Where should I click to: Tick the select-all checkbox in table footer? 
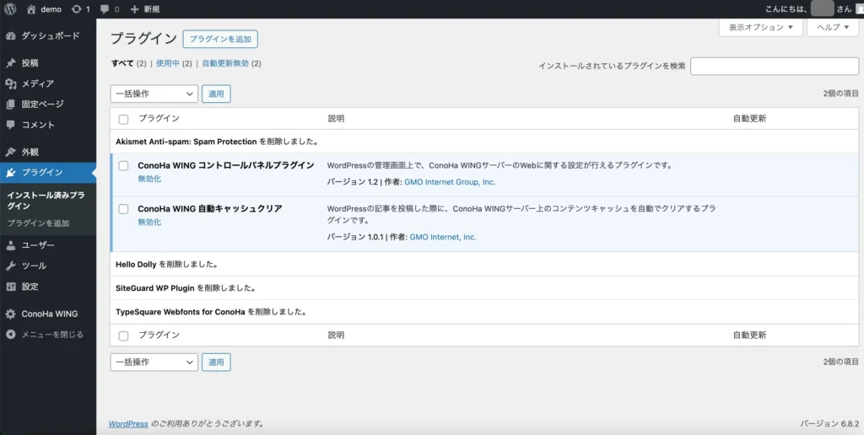coord(123,336)
